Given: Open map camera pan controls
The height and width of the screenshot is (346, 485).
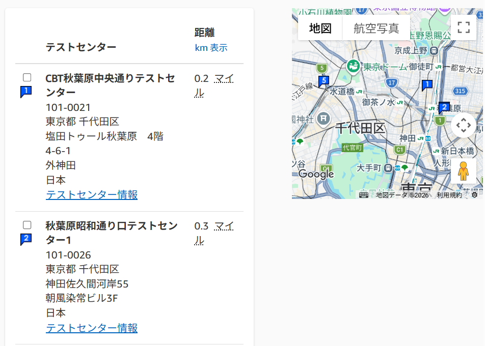Looking at the screenshot, I should coord(464,125).
